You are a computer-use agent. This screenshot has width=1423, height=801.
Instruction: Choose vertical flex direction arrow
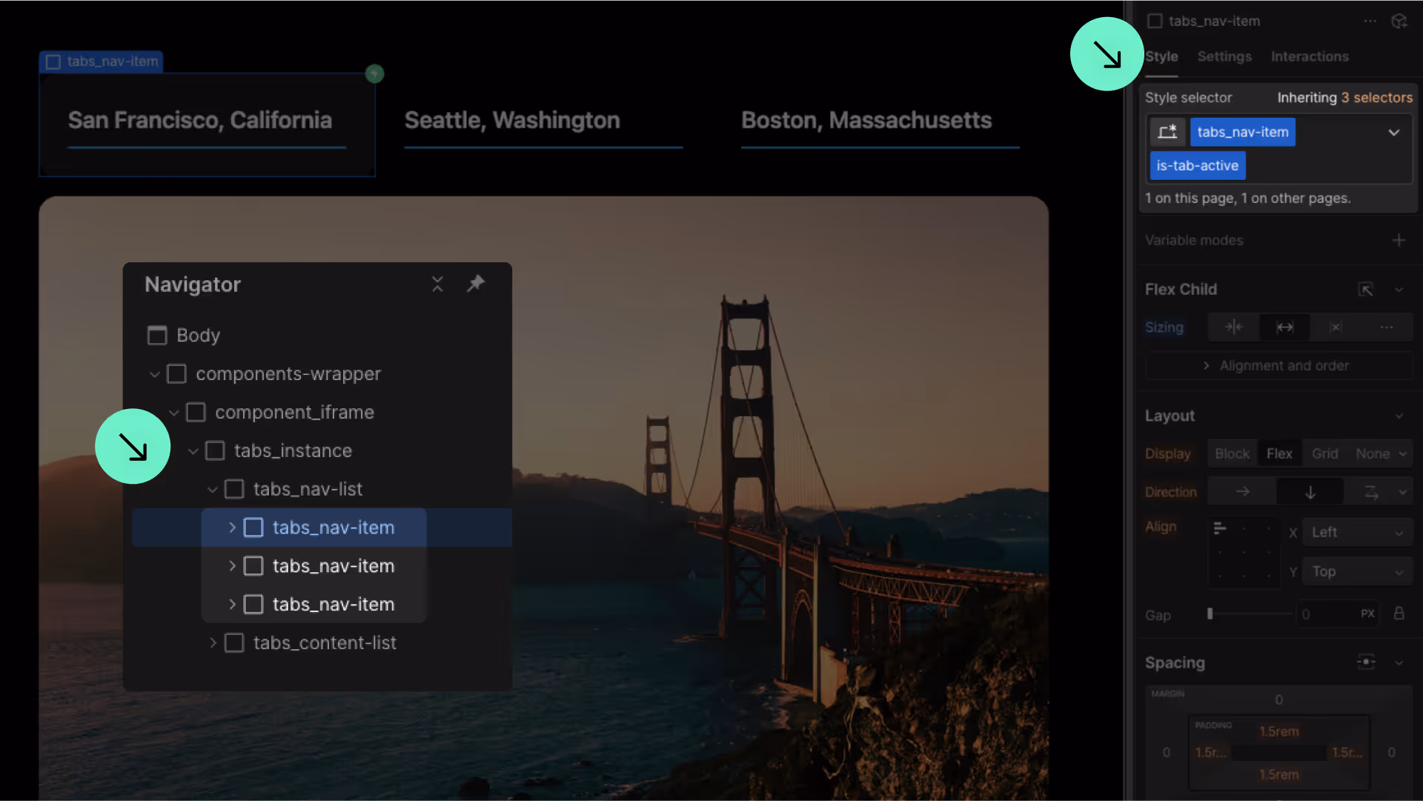(x=1310, y=492)
